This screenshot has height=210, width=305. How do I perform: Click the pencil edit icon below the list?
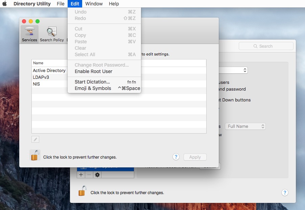coord(36,139)
